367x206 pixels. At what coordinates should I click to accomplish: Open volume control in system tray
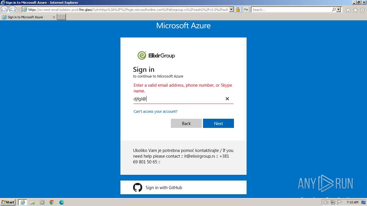(327, 202)
